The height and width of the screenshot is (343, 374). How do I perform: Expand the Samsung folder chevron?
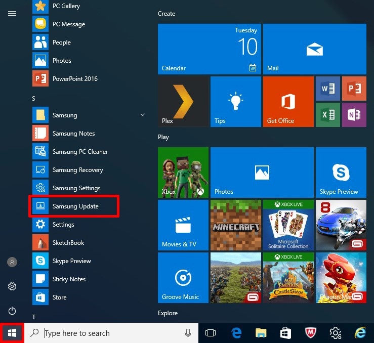pos(143,115)
